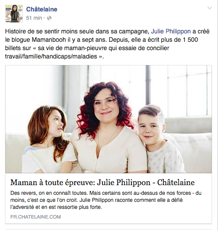Image resolution: width=218 pixels, height=230 pixels.
Task: Open the article preview photo
Action: 109,119
